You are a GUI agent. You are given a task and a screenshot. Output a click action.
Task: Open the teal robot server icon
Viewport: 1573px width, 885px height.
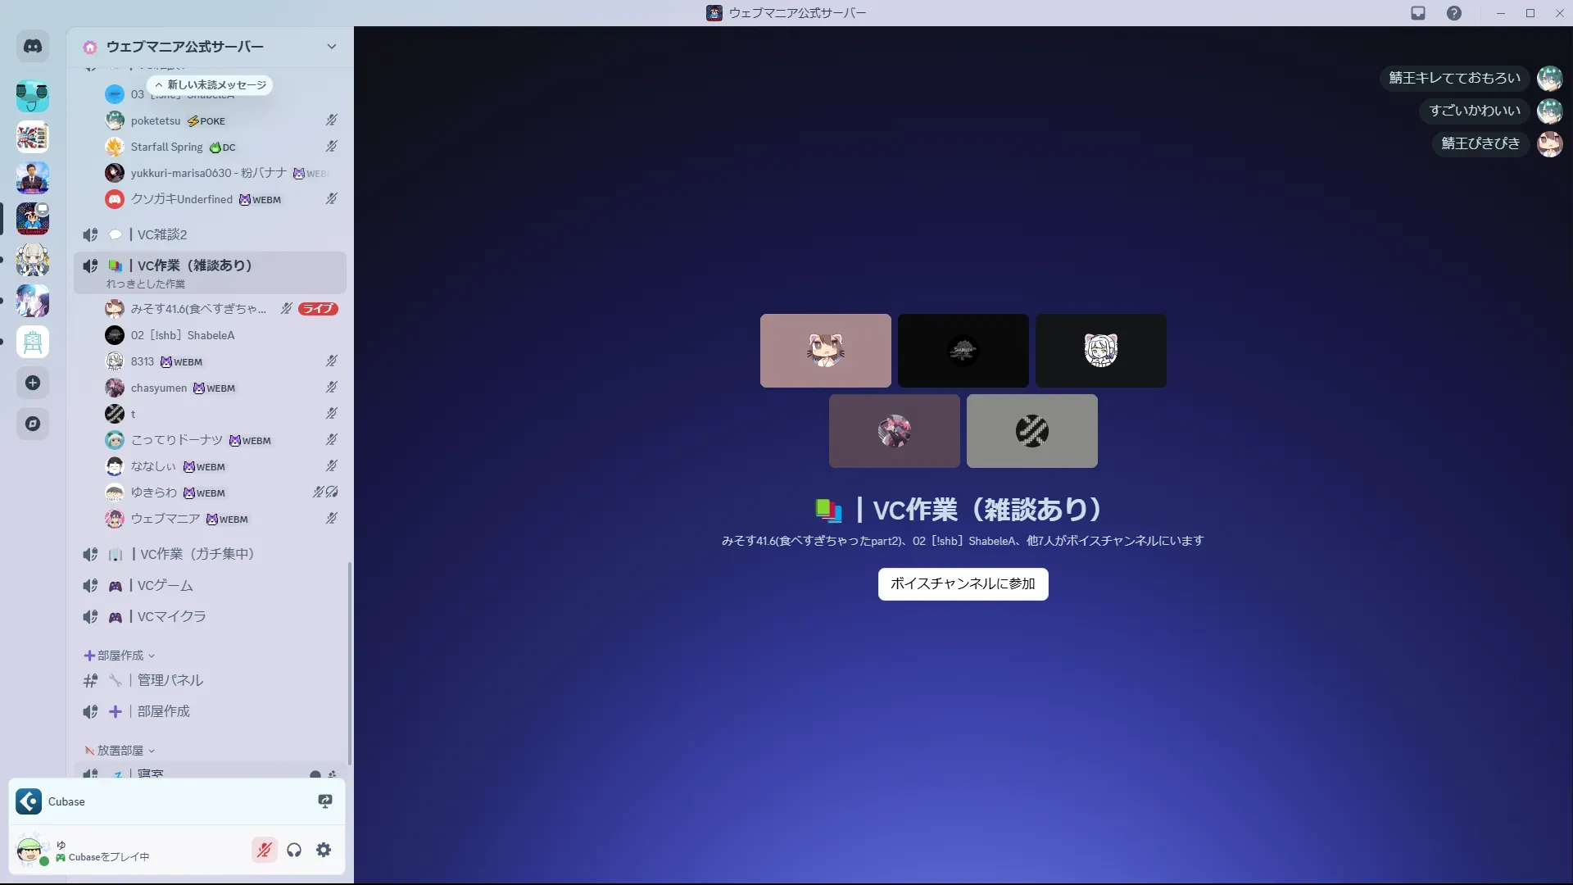[x=33, y=96]
